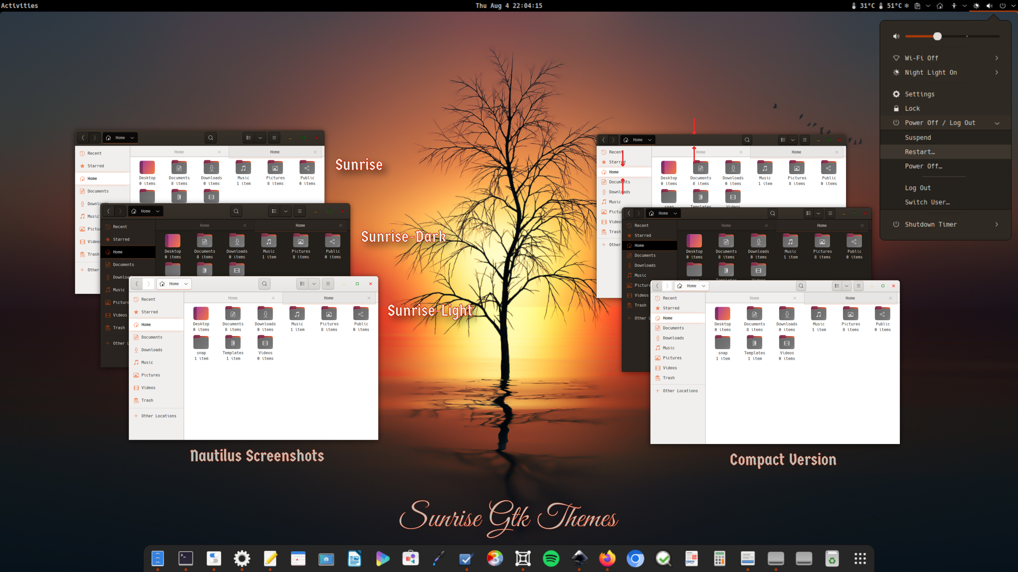Click the night light indicator in the top bar
This screenshot has height=572, width=1018.
click(x=976, y=6)
